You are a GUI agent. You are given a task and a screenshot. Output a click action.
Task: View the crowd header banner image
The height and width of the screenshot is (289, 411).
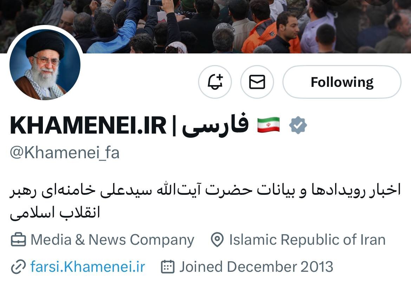[205, 26]
